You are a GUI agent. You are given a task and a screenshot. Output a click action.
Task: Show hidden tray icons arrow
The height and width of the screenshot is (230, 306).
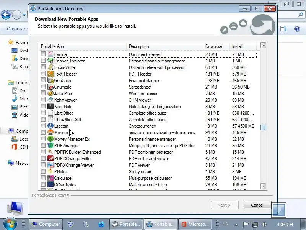tap(236, 225)
